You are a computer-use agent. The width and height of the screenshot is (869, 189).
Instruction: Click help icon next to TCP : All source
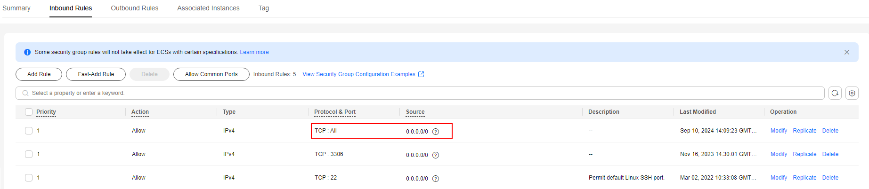click(436, 132)
